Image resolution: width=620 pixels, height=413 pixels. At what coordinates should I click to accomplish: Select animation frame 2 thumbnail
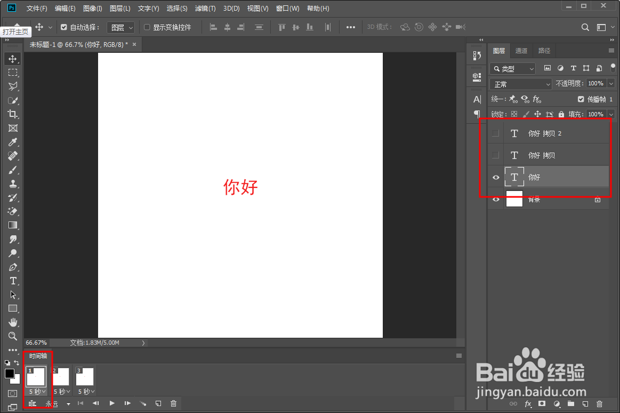point(60,377)
